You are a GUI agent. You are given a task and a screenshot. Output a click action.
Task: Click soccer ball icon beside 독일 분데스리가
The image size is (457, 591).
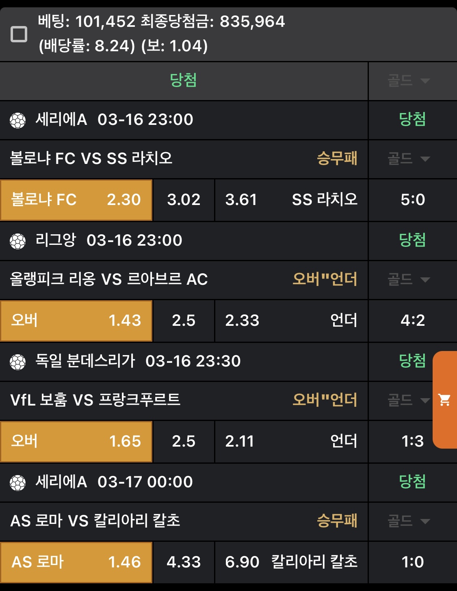click(x=18, y=362)
